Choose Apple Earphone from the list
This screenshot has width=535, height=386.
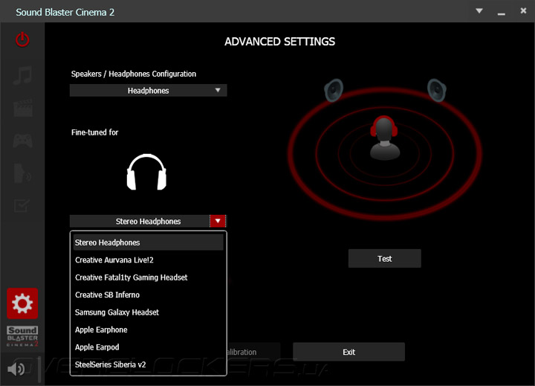tap(148, 329)
